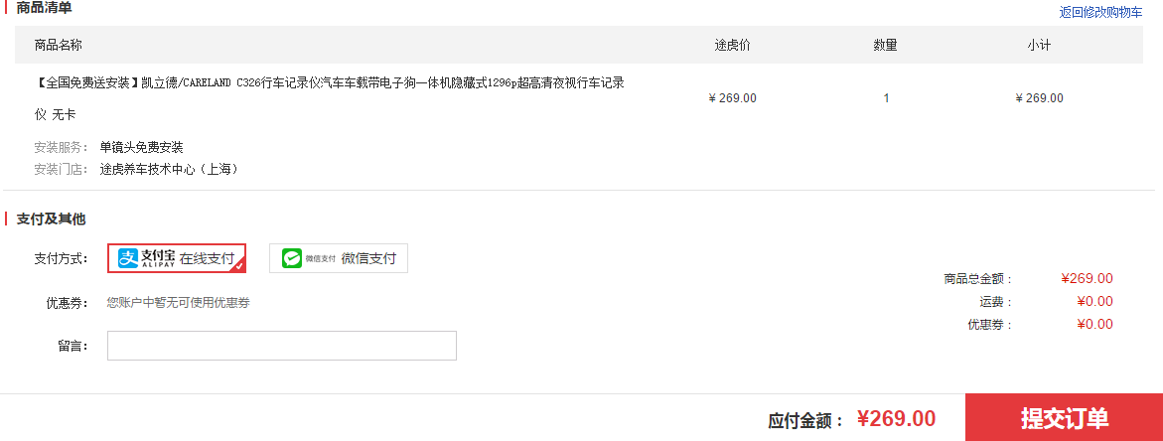Select 微信支付 as the payment method
1163x441 pixels.
339,258
